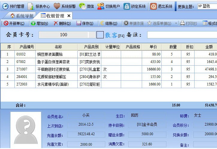Open the 更换主题 XP 蓝色 dropdown

pyautogui.click(x=207, y=6)
